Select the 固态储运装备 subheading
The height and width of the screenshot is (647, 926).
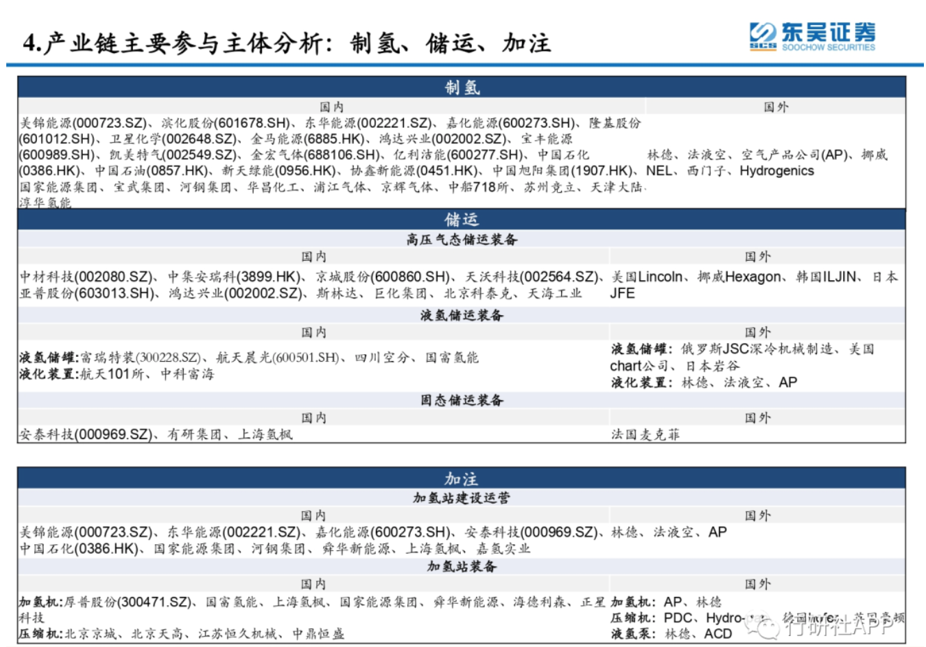[462, 400]
